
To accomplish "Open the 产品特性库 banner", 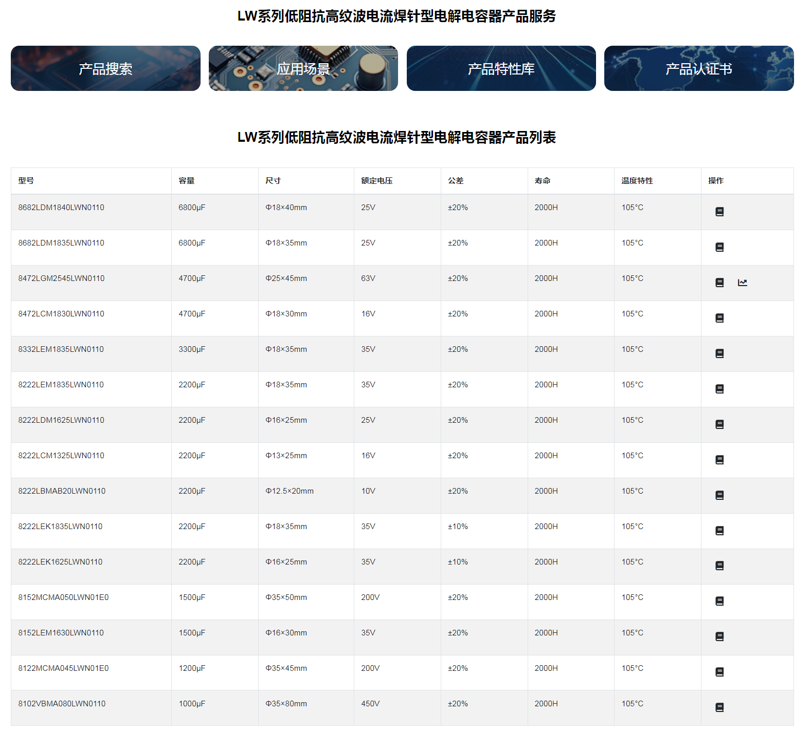I will (501, 68).
